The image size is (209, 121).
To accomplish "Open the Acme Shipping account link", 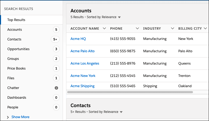I will pos(82,86).
